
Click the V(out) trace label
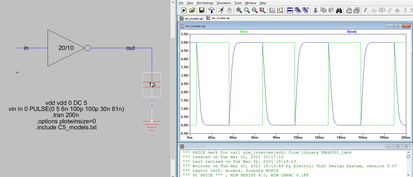point(351,32)
